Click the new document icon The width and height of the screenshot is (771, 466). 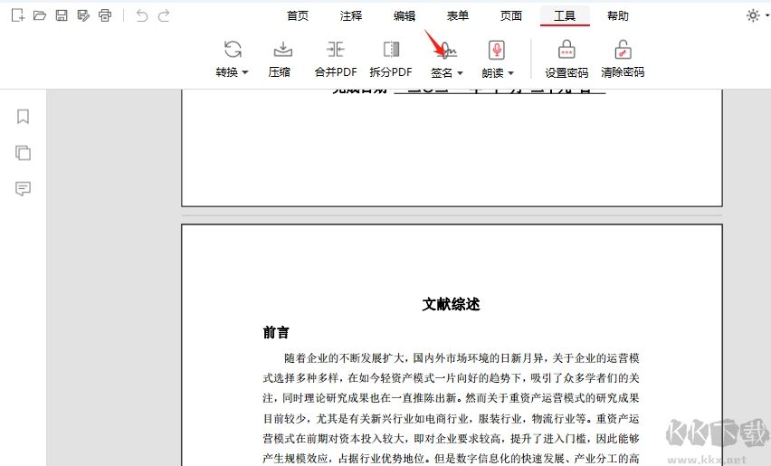click(18, 15)
